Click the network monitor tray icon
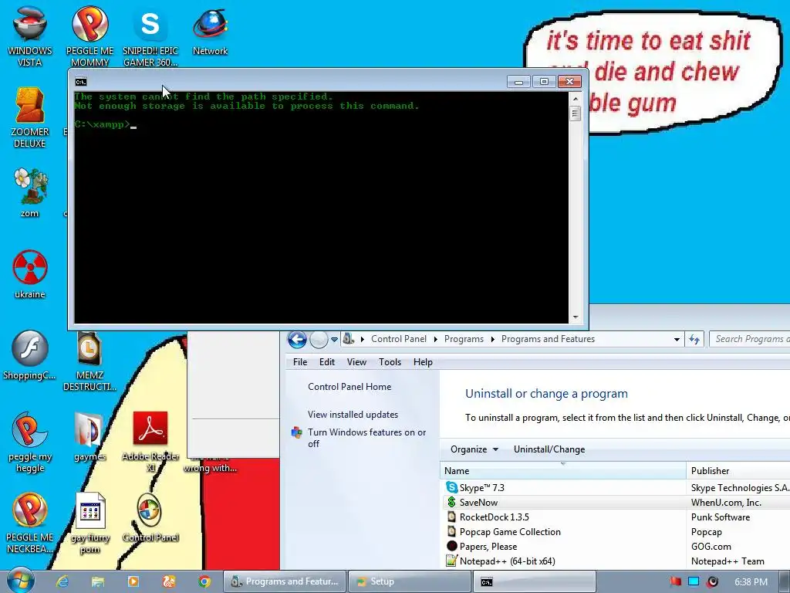 coord(694,581)
